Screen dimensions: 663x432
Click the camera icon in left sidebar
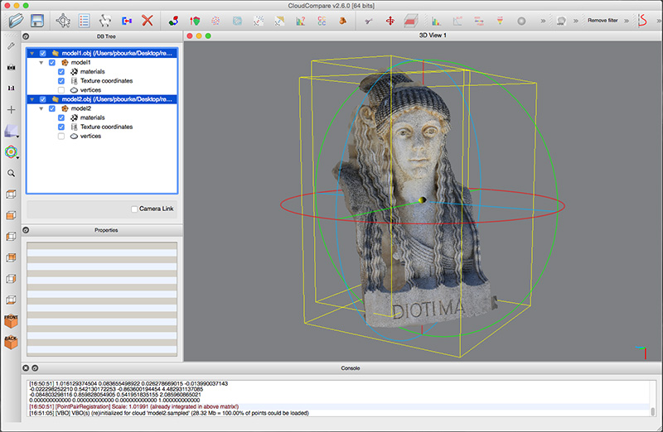click(11, 66)
